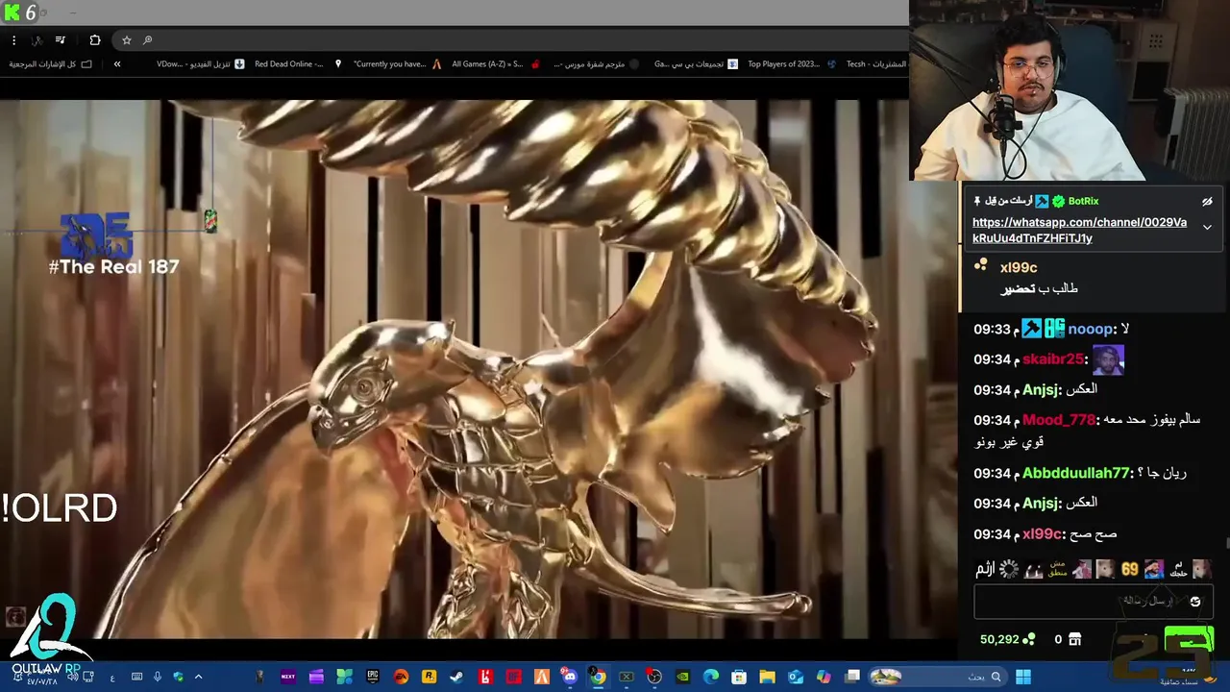Open Copilot from taskbar
The image size is (1230, 692).
point(824,677)
